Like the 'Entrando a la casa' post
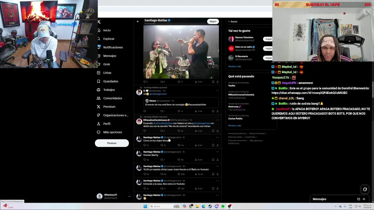The width and height of the screenshot is (374, 210). click(x=179, y=188)
